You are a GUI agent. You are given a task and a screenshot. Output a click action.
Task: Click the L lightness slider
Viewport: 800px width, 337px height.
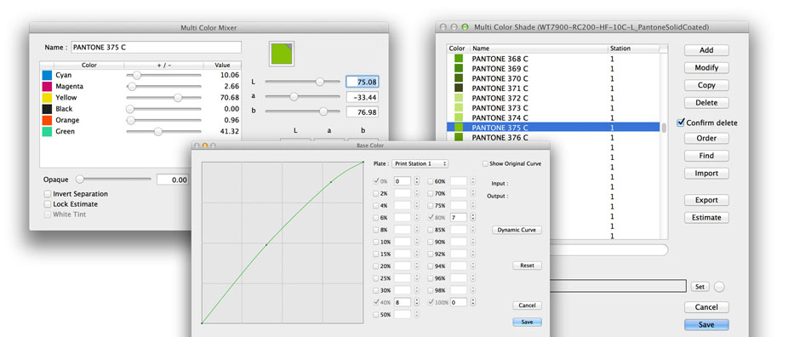pos(302,82)
